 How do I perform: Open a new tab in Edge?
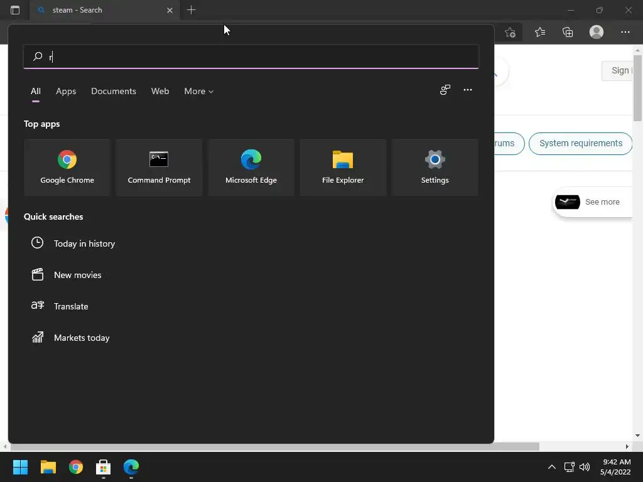pyautogui.click(x=191, y=10)
